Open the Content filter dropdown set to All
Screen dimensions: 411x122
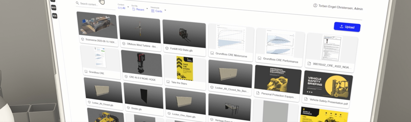click(123, 8)
